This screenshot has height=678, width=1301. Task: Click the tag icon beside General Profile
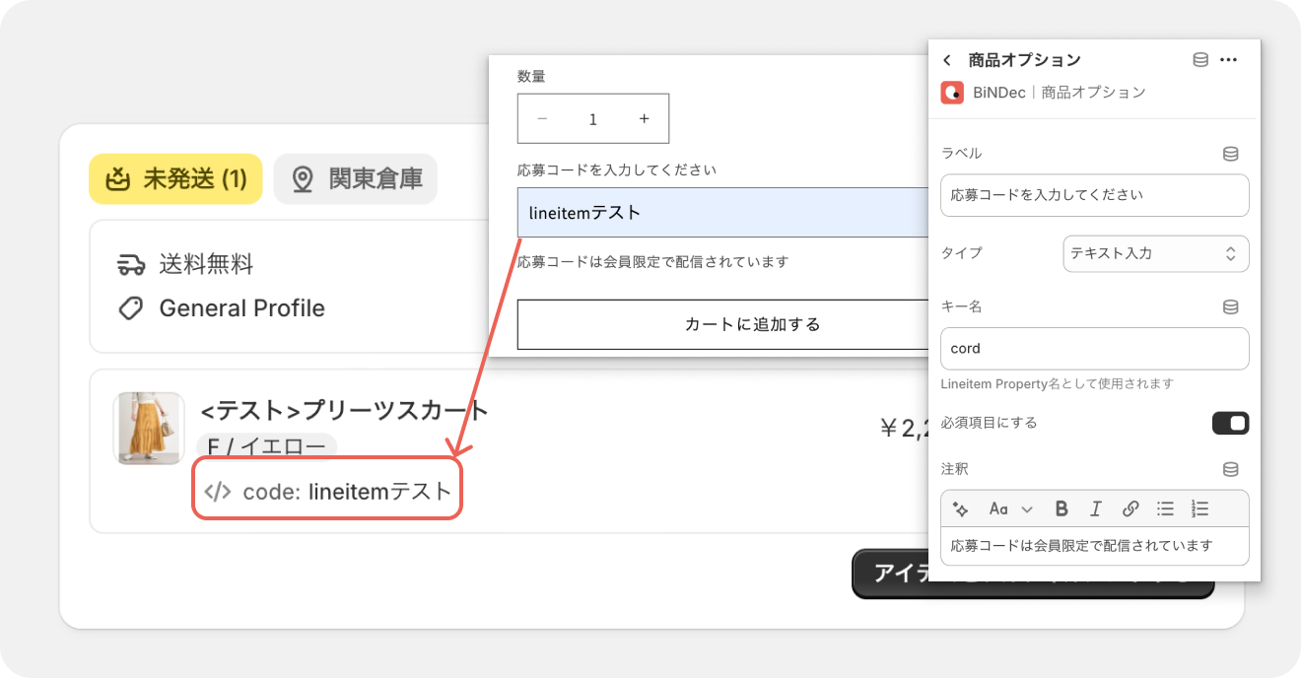point(131,308)
